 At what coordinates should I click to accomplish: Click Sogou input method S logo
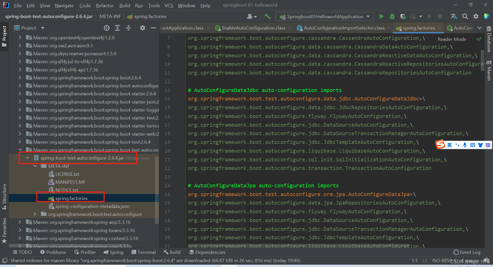click(440, 145)
